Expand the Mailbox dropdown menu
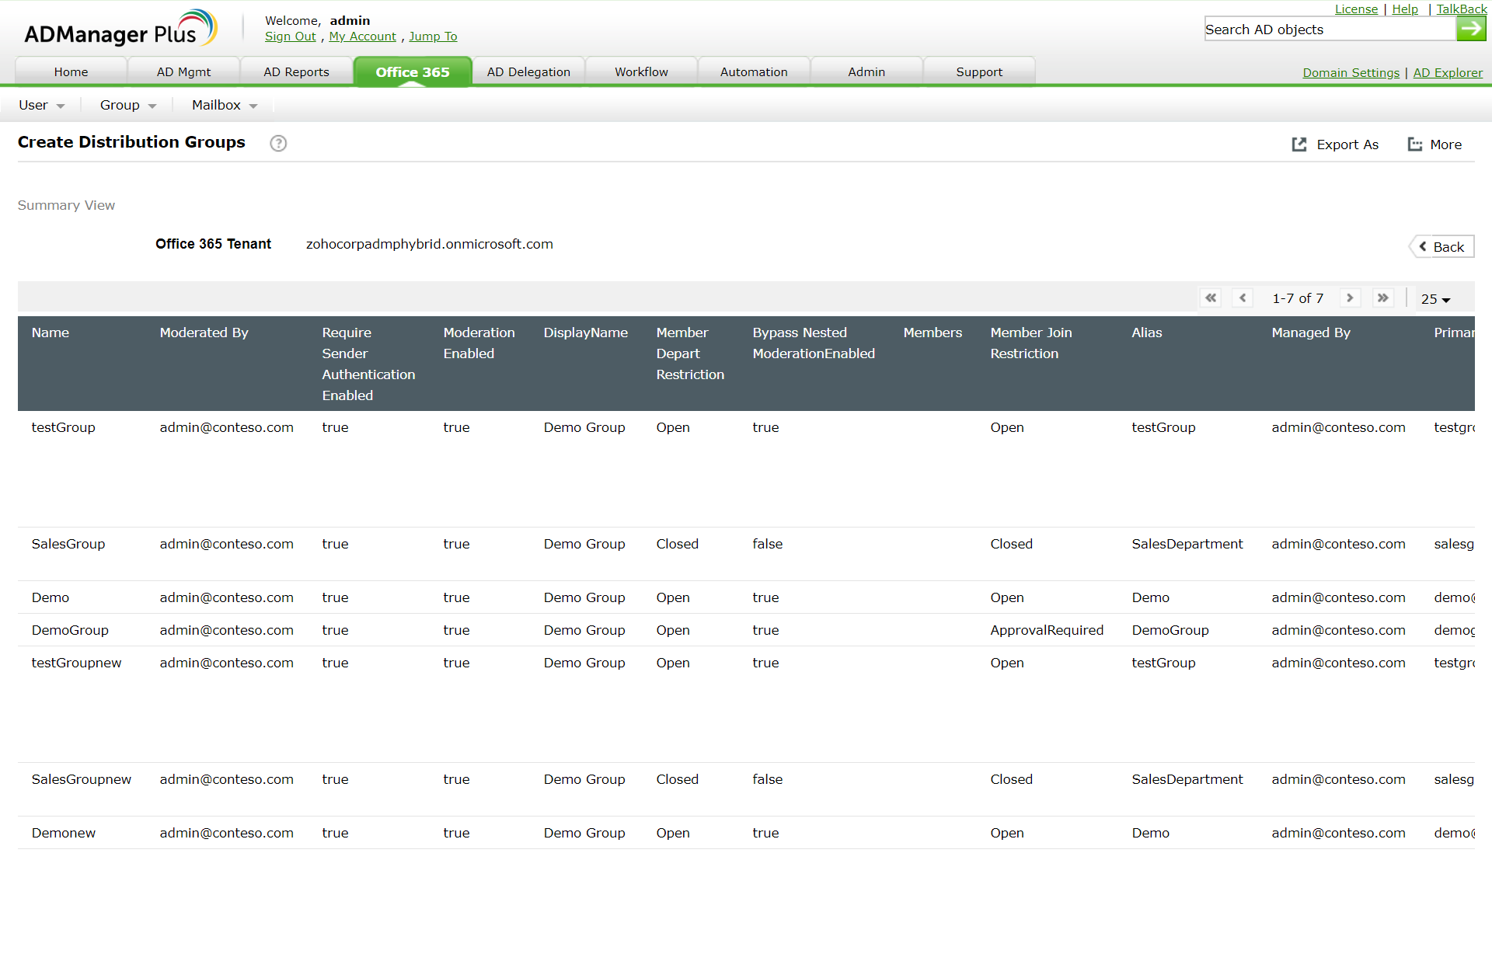The image size is (1492, 975). (x=225, y=106)
